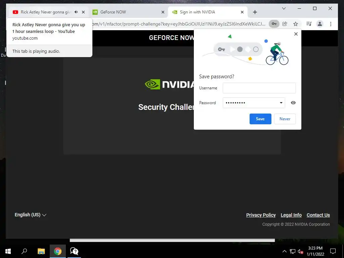Open the Privacy Policy link
The height and width of the screenshot is (258, 344).
(x=261, y=215)
